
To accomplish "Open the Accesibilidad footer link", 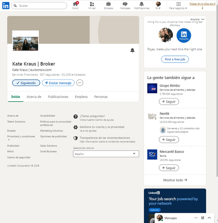I will coord(48,116).
